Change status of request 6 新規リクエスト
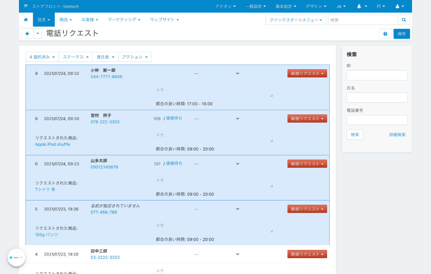Image resolution: width=431 pixels, height=274 pixels. pyautogui.click(x=307, y=164)
